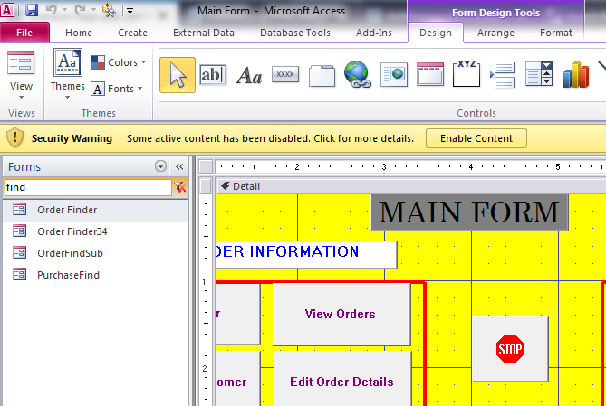Open the Database Tools tab
The height and width of the screenshot is (406, 606).
tap(295, 33)
